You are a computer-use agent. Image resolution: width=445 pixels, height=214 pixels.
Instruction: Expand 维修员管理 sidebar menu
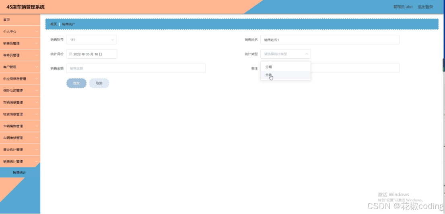(20, 55)
